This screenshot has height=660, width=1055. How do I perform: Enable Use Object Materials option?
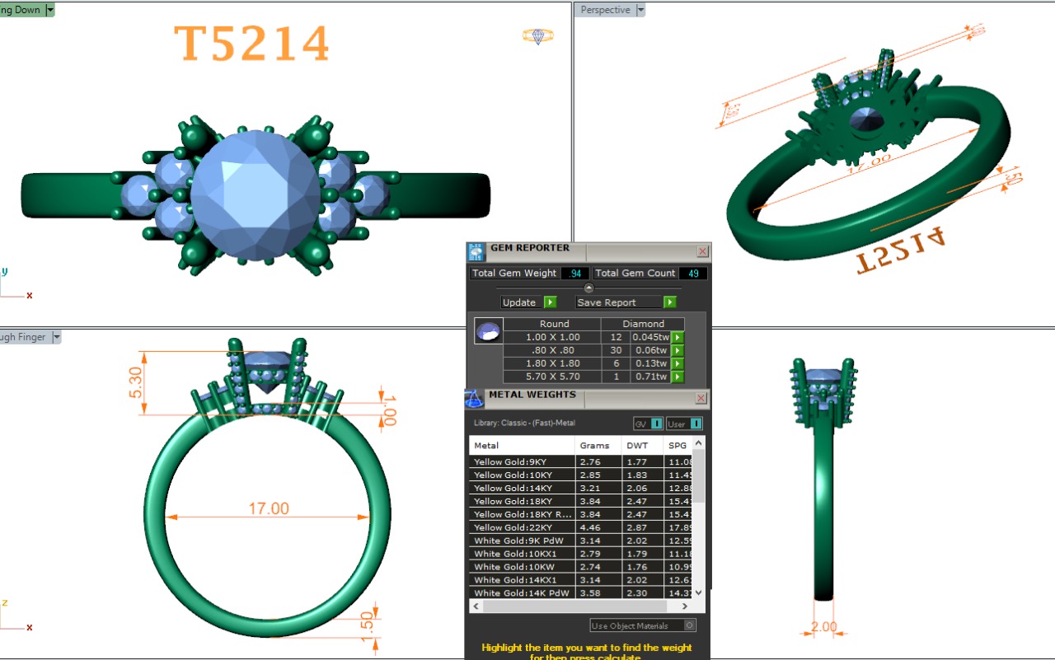pos(690,625)
